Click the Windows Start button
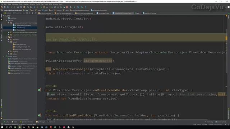Viewport: 230px width, 129px height. pyautogui.click(x=2, y=127)
